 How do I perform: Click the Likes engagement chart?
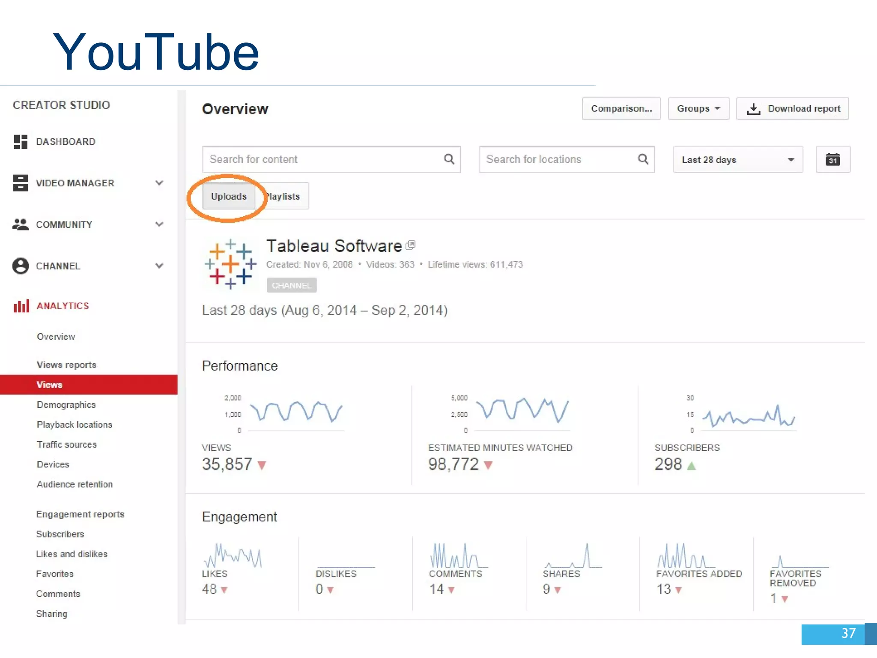click(x=233, y=555)
